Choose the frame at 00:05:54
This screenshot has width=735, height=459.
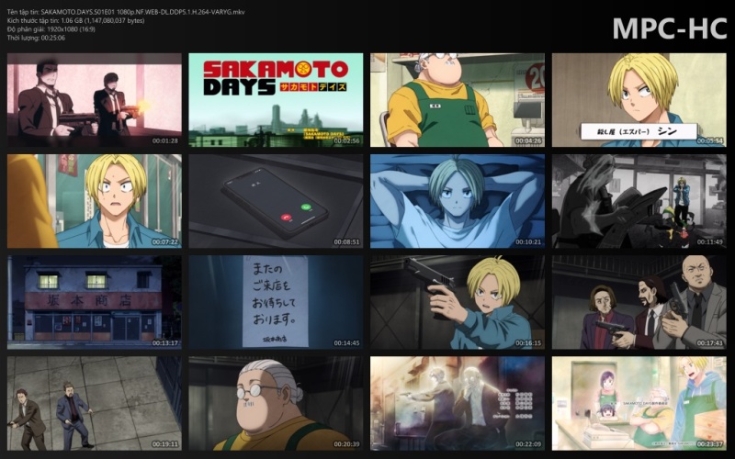(639, 100)
